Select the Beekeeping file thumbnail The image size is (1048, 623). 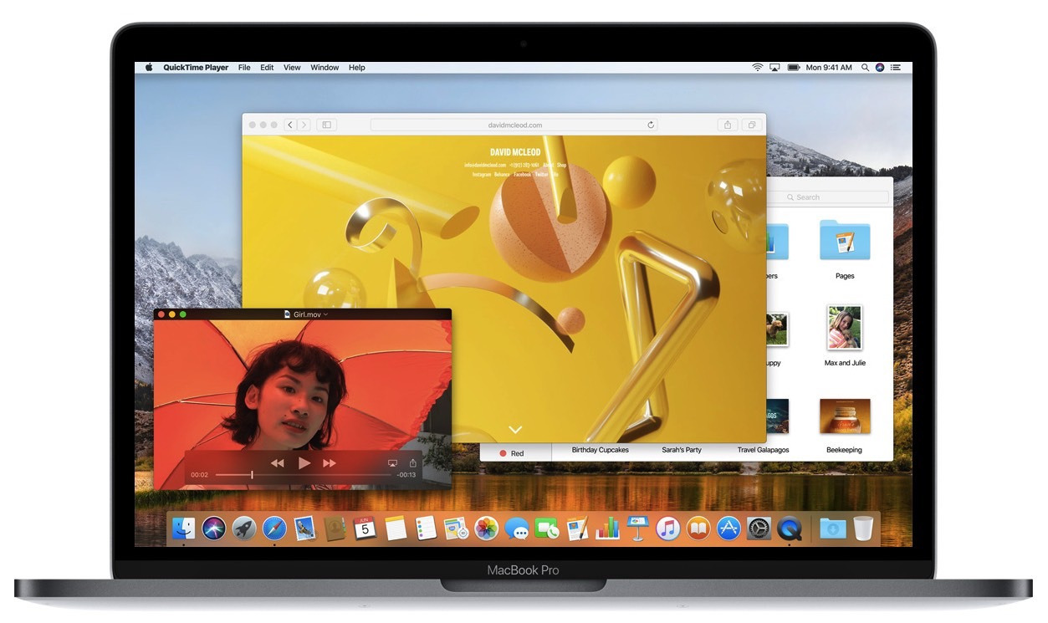coord(845,416)
